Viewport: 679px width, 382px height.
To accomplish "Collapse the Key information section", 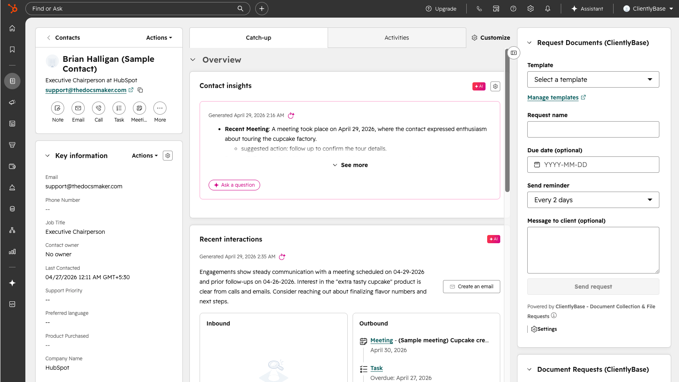I will tap(47, 156).
